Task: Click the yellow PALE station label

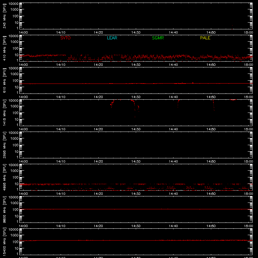Action: coord(205,38)
